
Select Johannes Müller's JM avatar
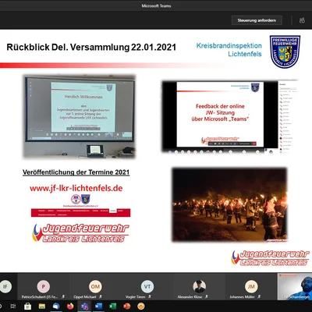coord(251,286)
